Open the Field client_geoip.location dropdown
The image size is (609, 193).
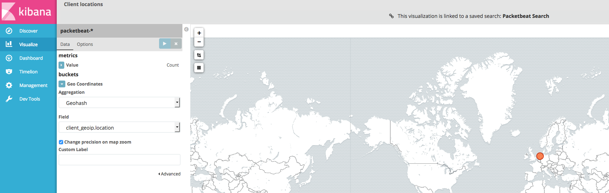[x=119, y=127]
